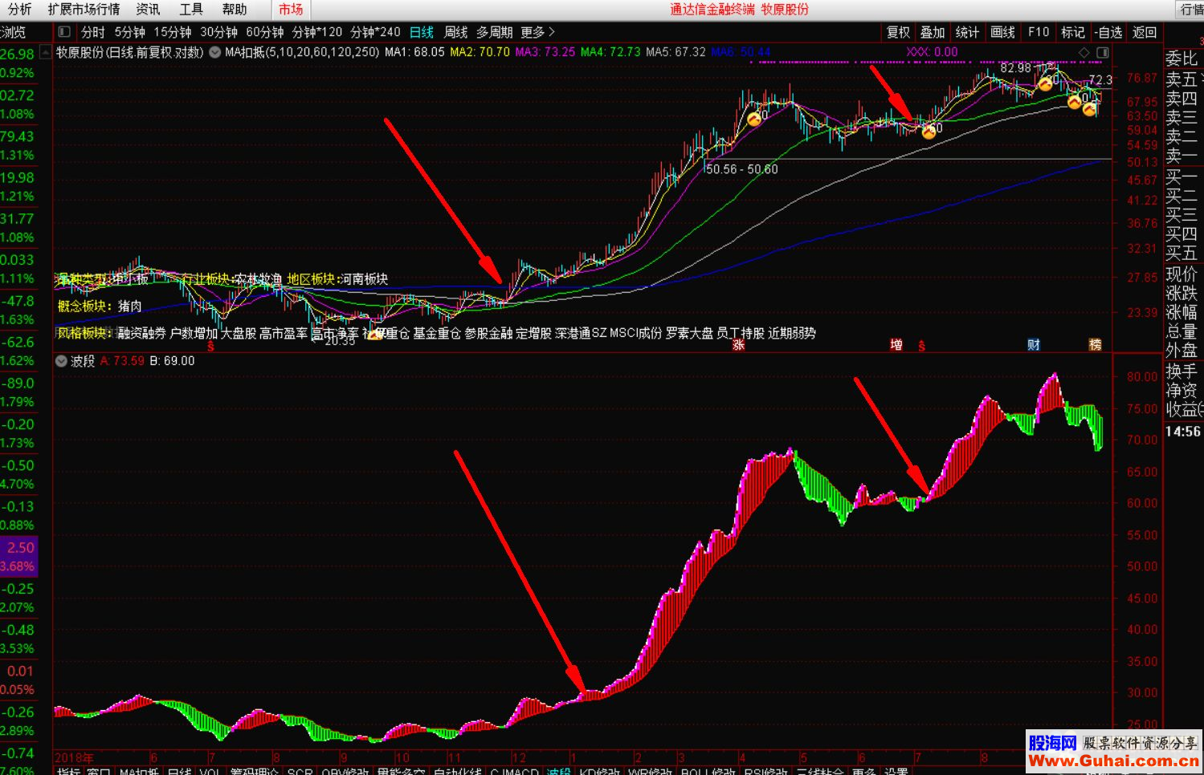Click the MA2: 70.70 value in the chart header
This screenshot has width=1204, height=775.
tap(480, 52)
